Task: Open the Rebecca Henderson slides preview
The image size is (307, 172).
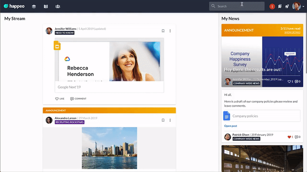Action: pos(109,60)
